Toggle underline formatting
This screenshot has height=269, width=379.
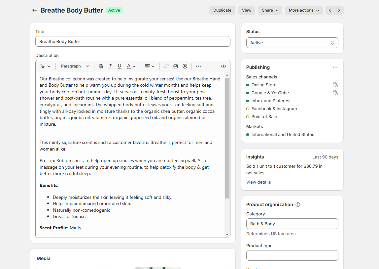coord(120,66)
